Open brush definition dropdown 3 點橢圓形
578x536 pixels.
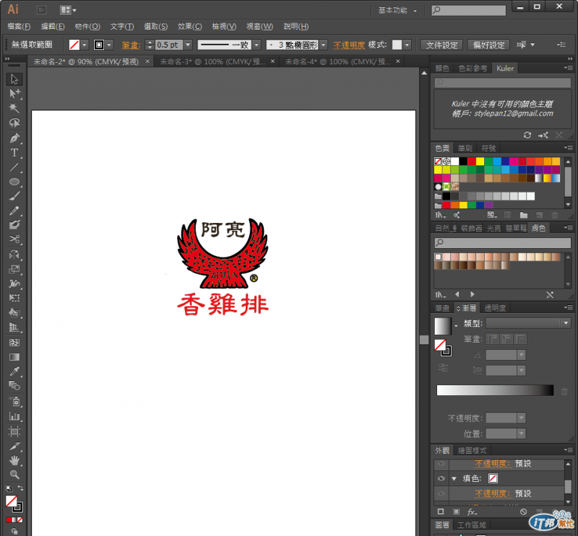tap(323, 45)
